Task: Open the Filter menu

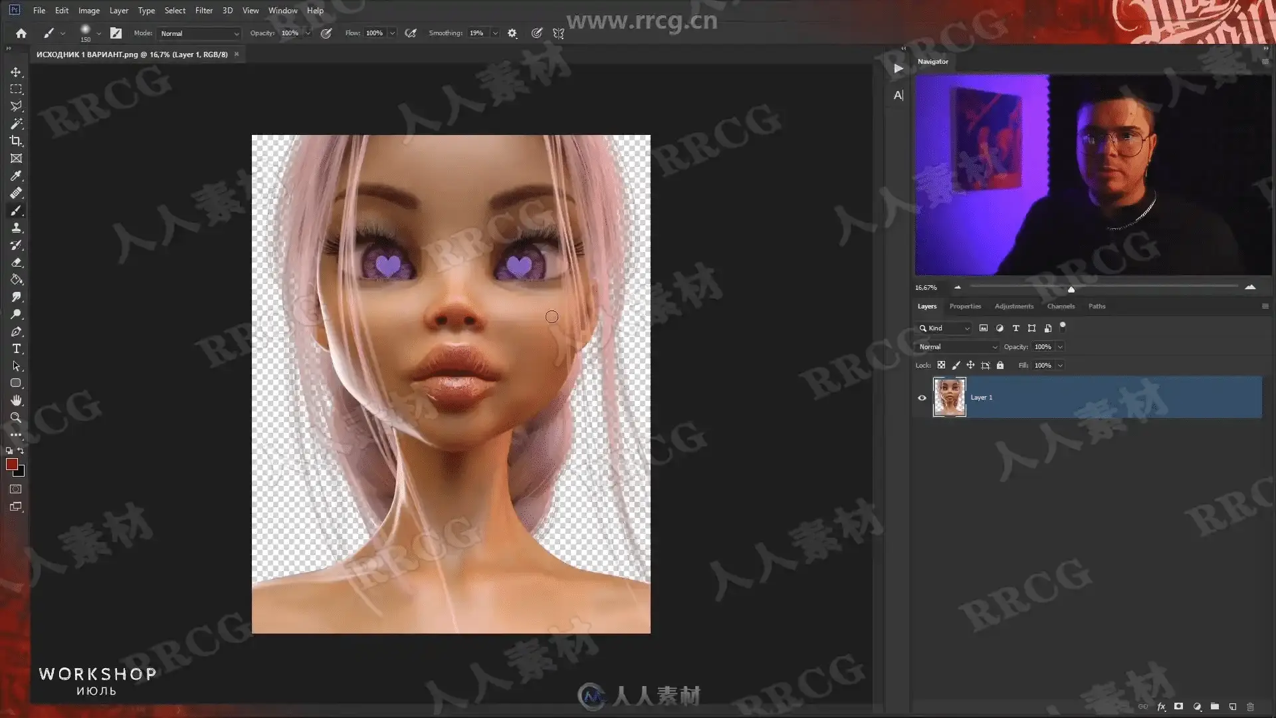Action: click(x=203, y=10)
